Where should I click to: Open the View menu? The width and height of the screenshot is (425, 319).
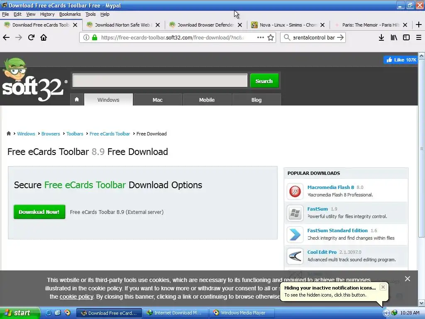[x=31, y=14]
